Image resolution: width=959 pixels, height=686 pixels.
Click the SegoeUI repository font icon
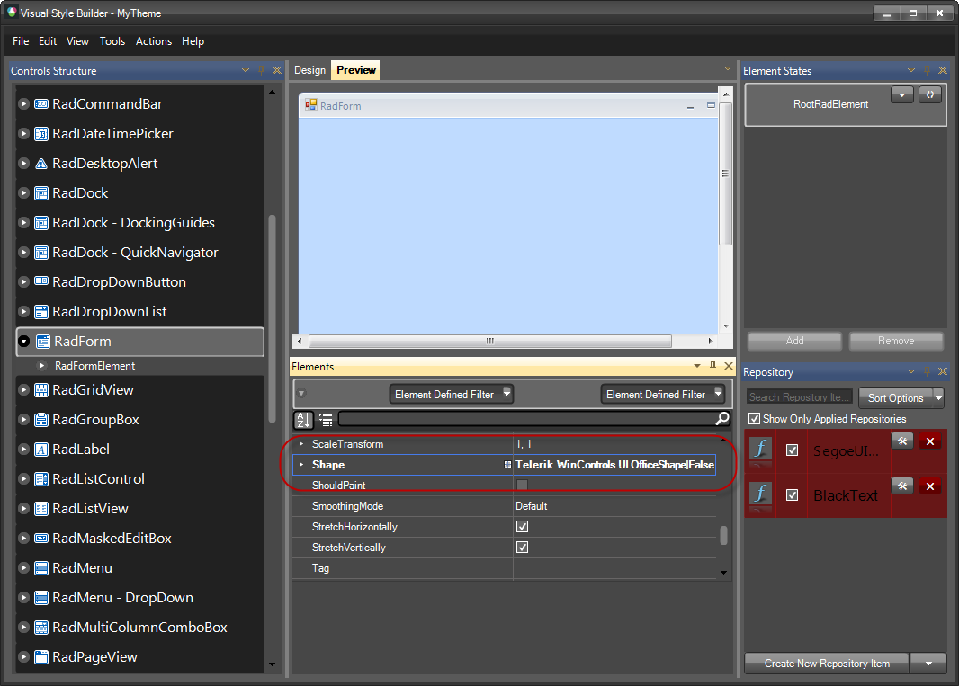tap(760, 450)
